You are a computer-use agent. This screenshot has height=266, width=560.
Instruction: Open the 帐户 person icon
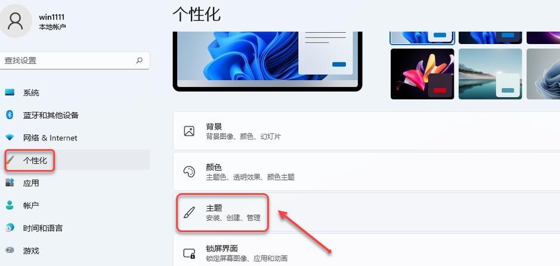click(10, 205)
